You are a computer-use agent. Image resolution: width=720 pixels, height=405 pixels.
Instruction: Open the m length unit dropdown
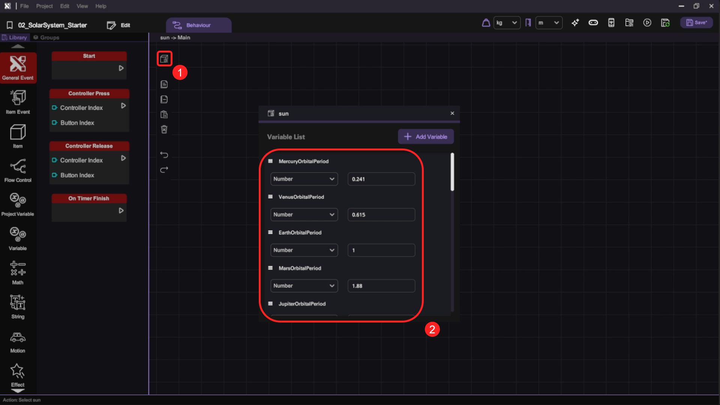click(x=549, y=23)
